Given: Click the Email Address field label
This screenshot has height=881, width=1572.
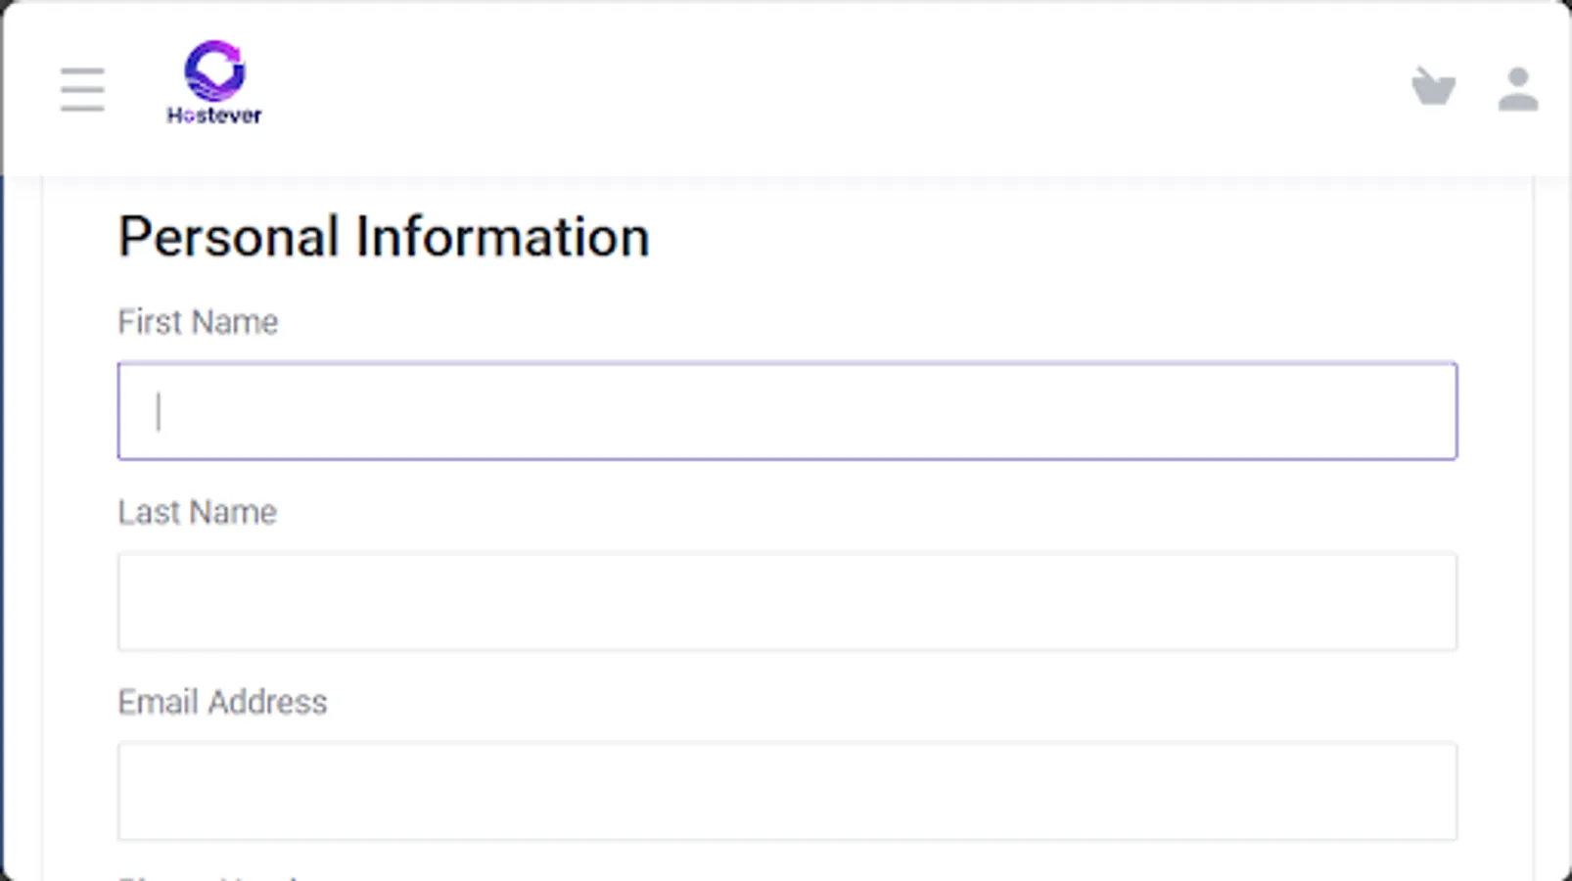Looking at the screenshot, I should coord(222,702).
